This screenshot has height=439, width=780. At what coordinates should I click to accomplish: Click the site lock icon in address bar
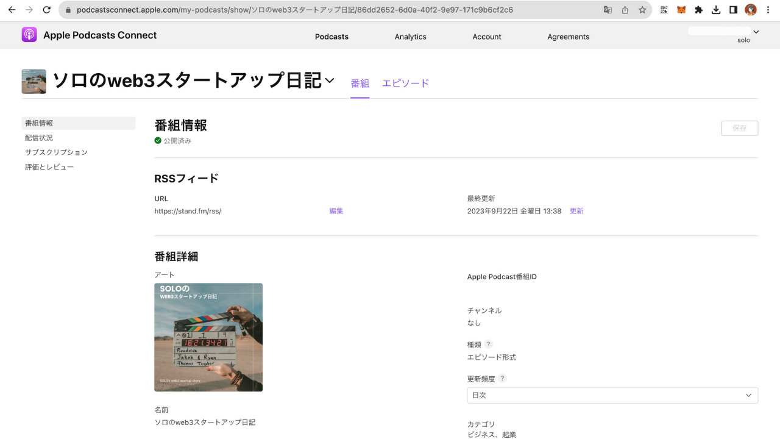click(68, 10)
